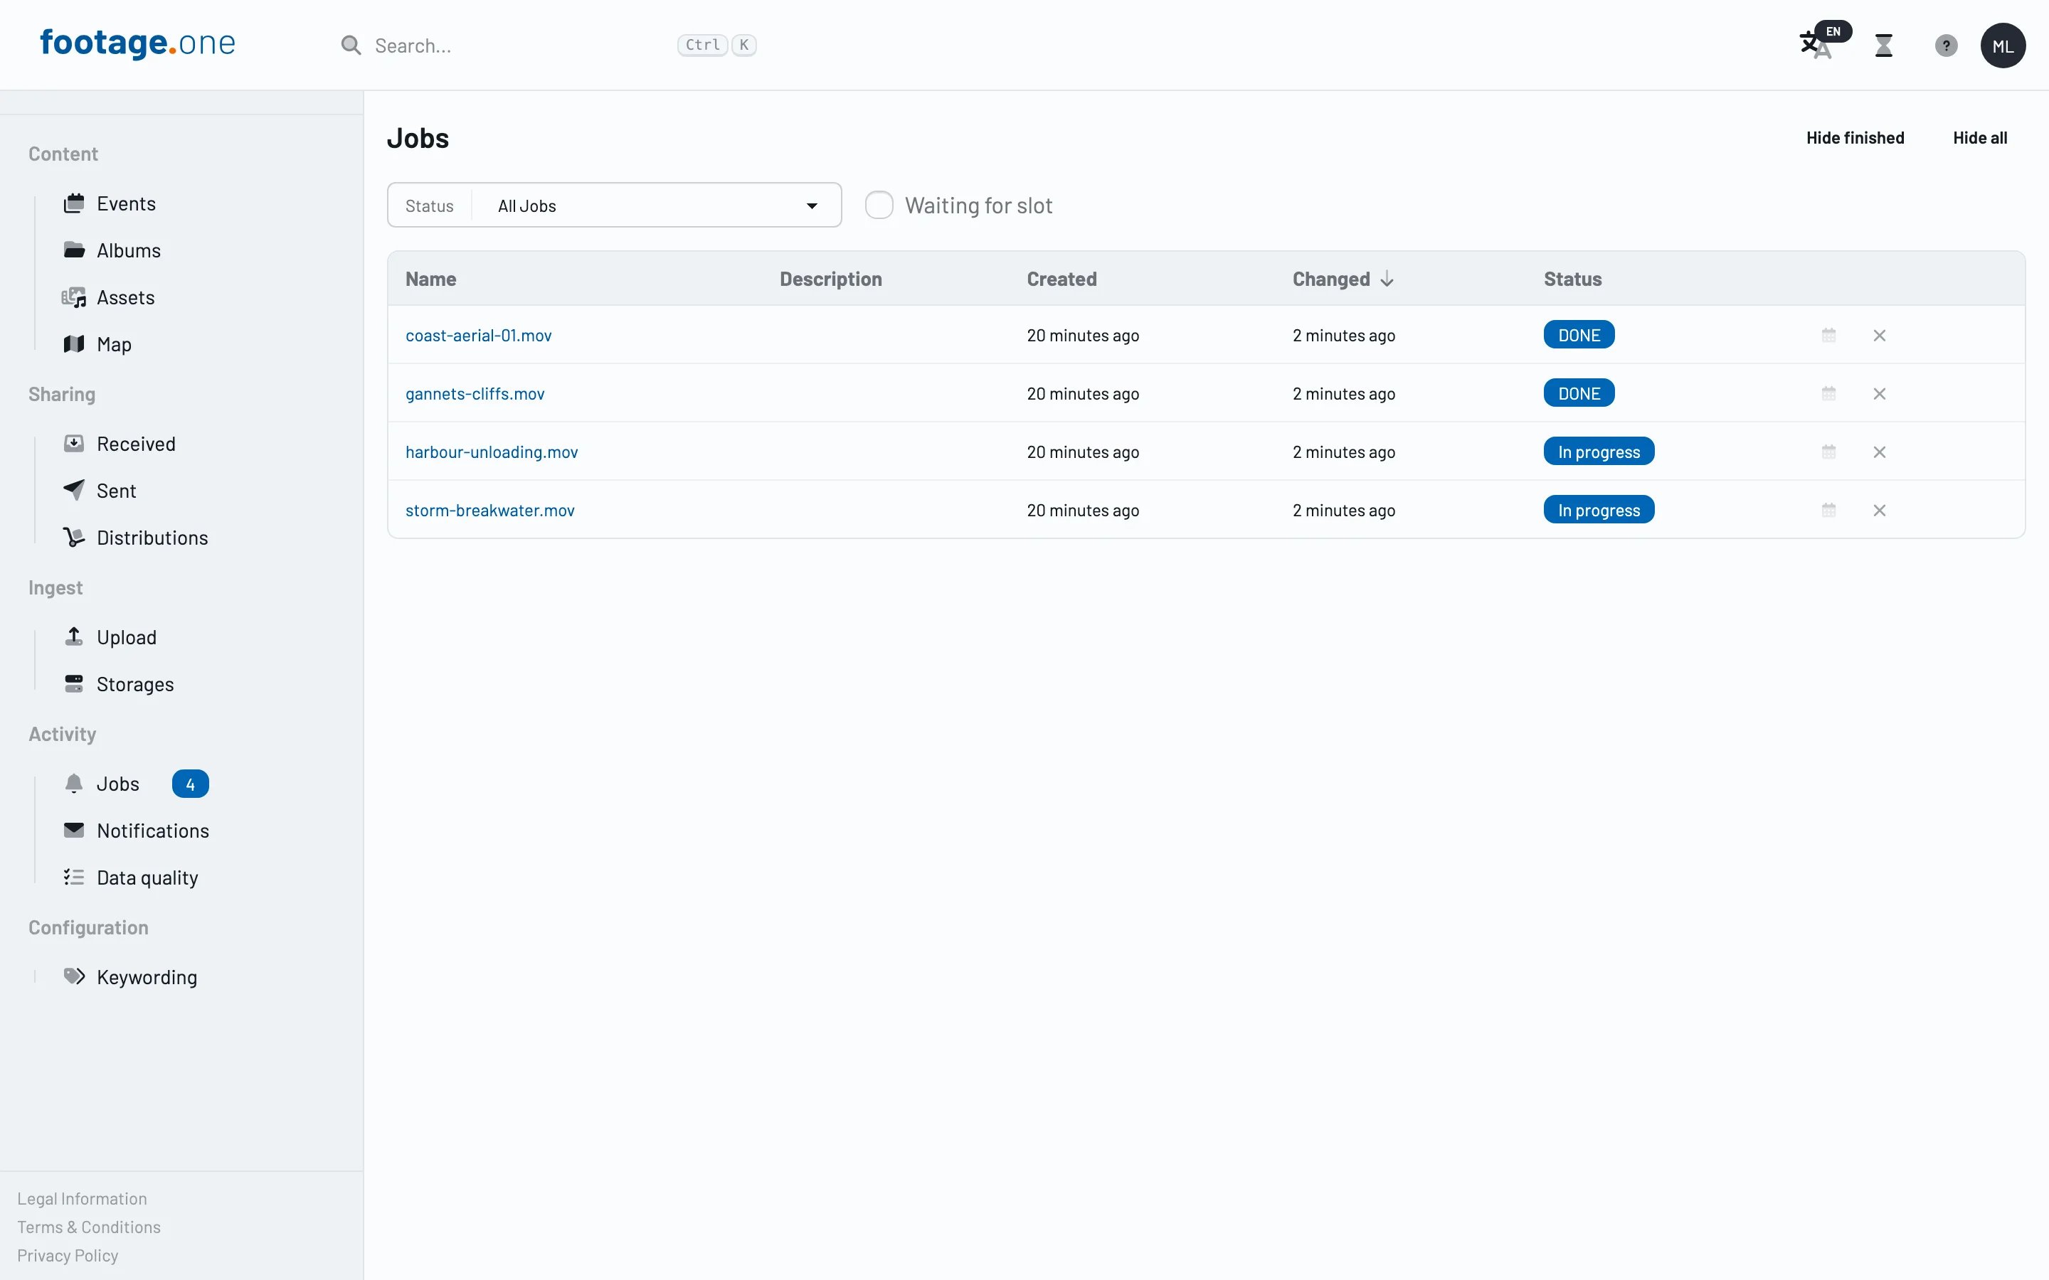Open the coast-aerial-01.mov job link
This screenshot has height=1280, width=2049.
(478, 335)
